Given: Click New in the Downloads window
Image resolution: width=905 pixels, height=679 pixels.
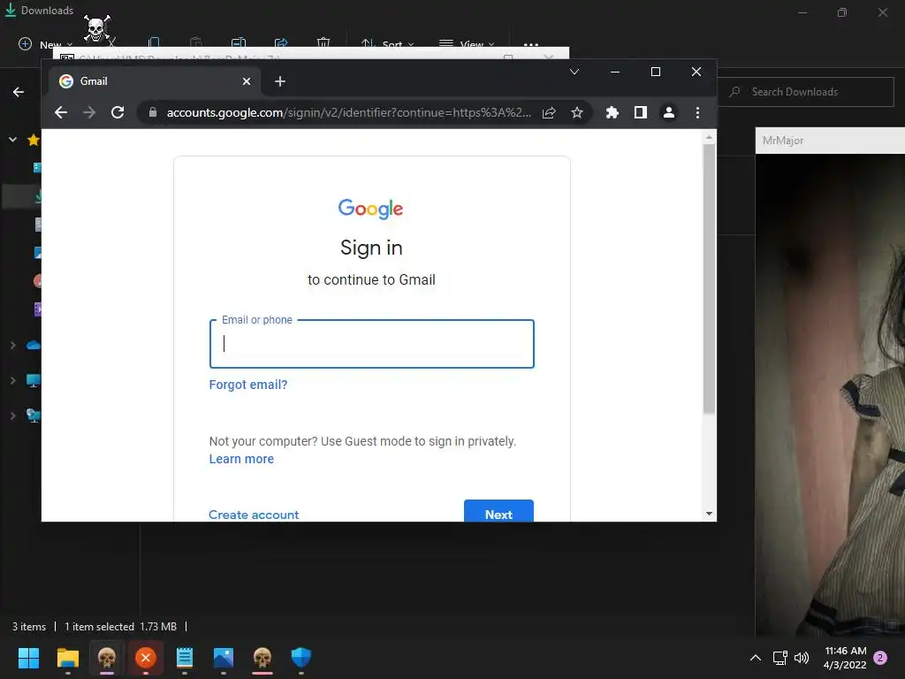Looking at the screenshot, I should [x=46, y=44].
